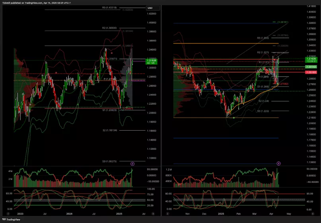Select the S3 (1.09275) pivot label

109,161
